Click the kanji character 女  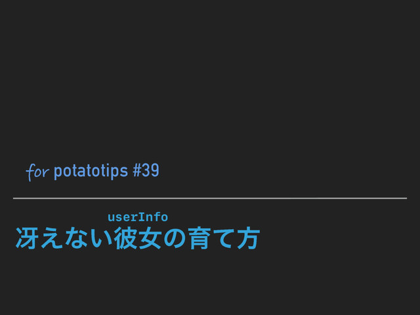pos(150,238)
